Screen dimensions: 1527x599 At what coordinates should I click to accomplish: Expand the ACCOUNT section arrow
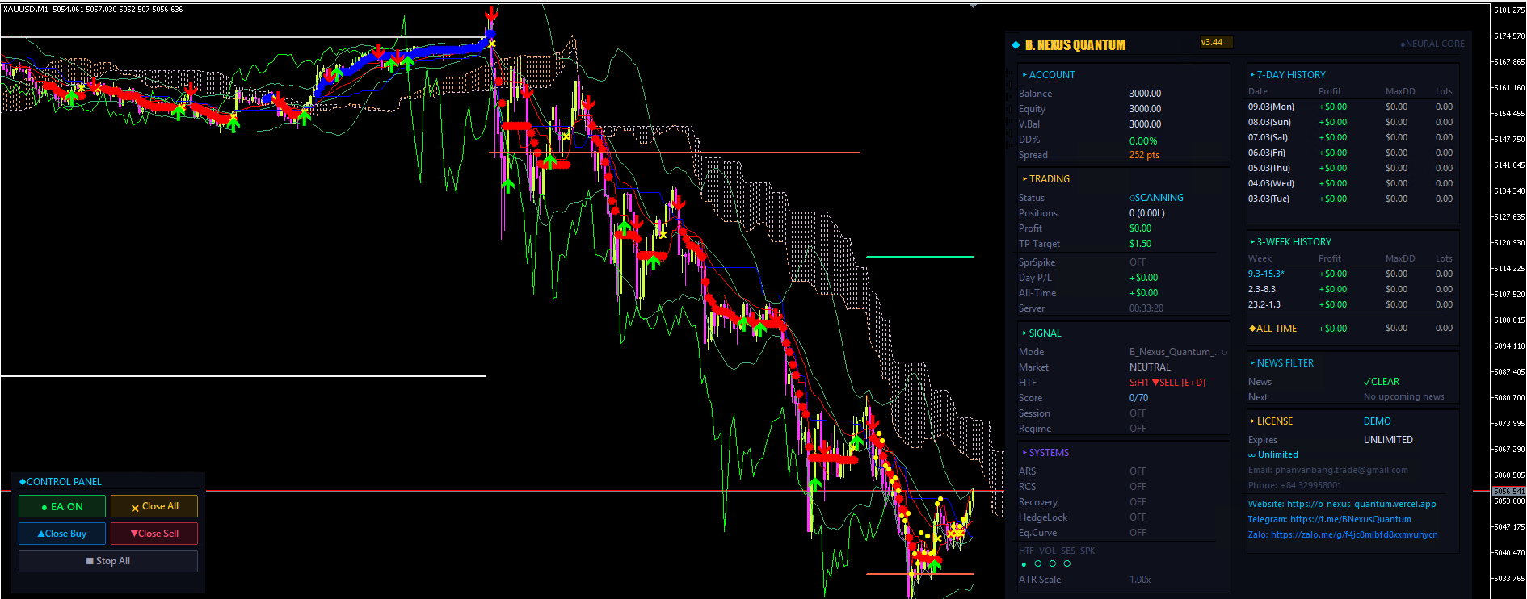tap(1024, 75)
